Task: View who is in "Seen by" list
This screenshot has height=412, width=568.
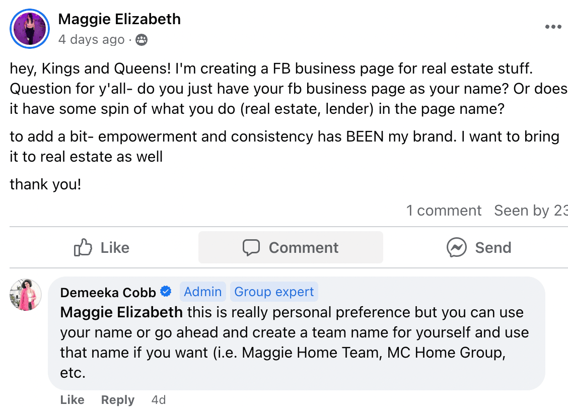Action: (x=531, y=211)
